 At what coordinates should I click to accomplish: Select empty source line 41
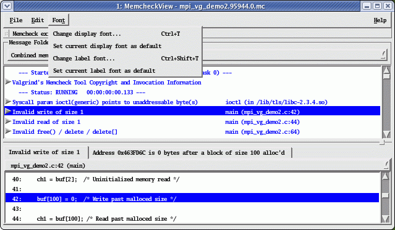[192, 189]
